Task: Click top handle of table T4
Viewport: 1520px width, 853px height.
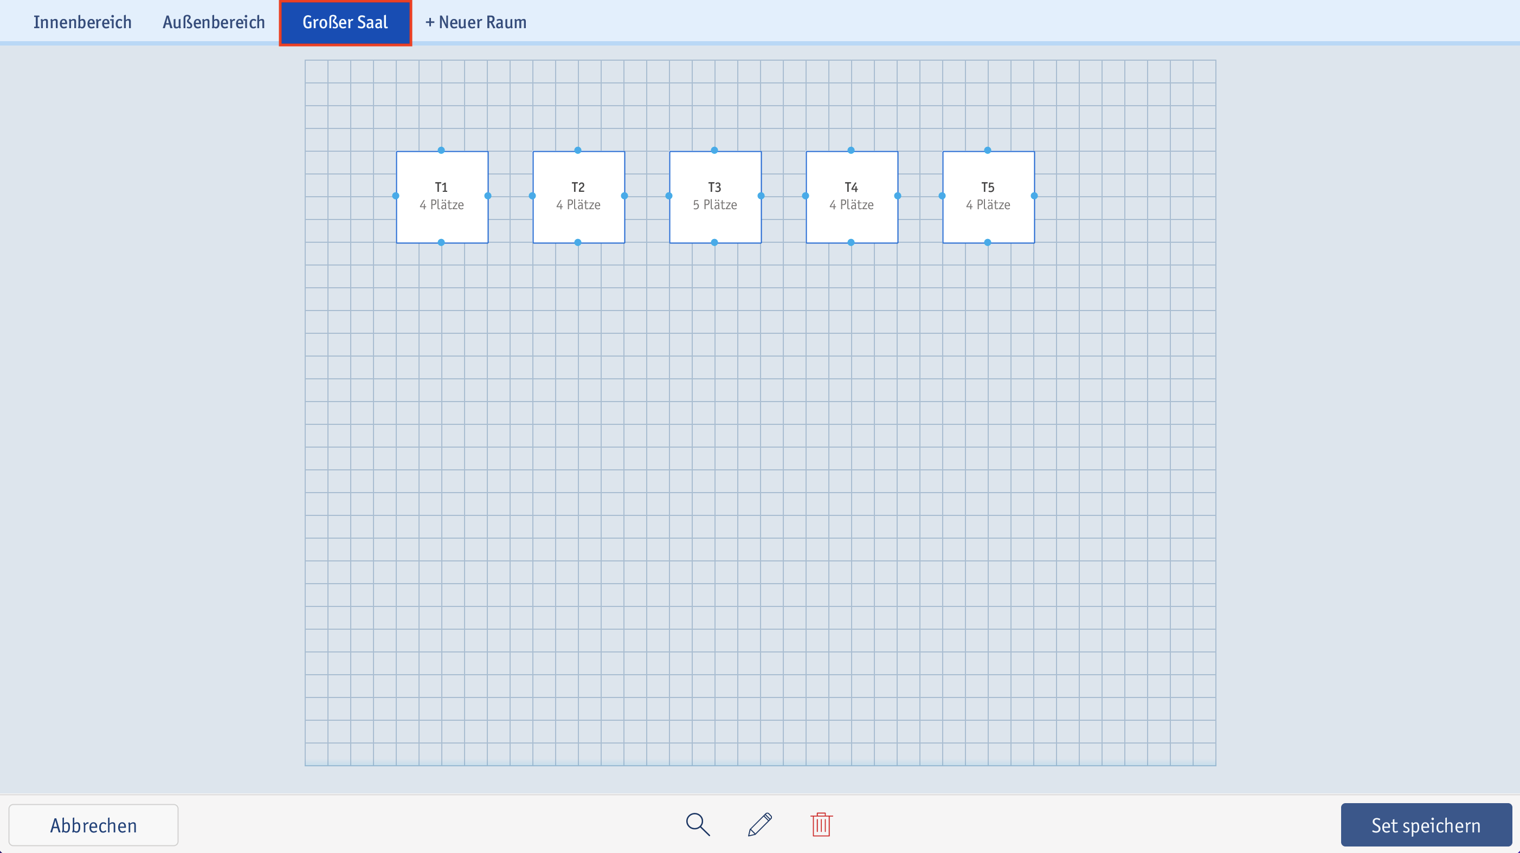Action: (x=851, y=151)
